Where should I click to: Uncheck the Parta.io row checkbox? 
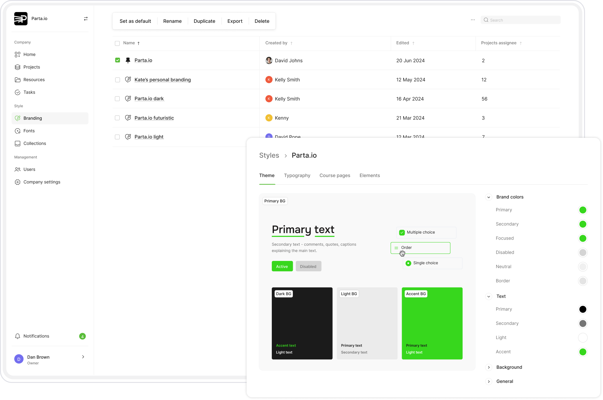(x=118, y=60)
